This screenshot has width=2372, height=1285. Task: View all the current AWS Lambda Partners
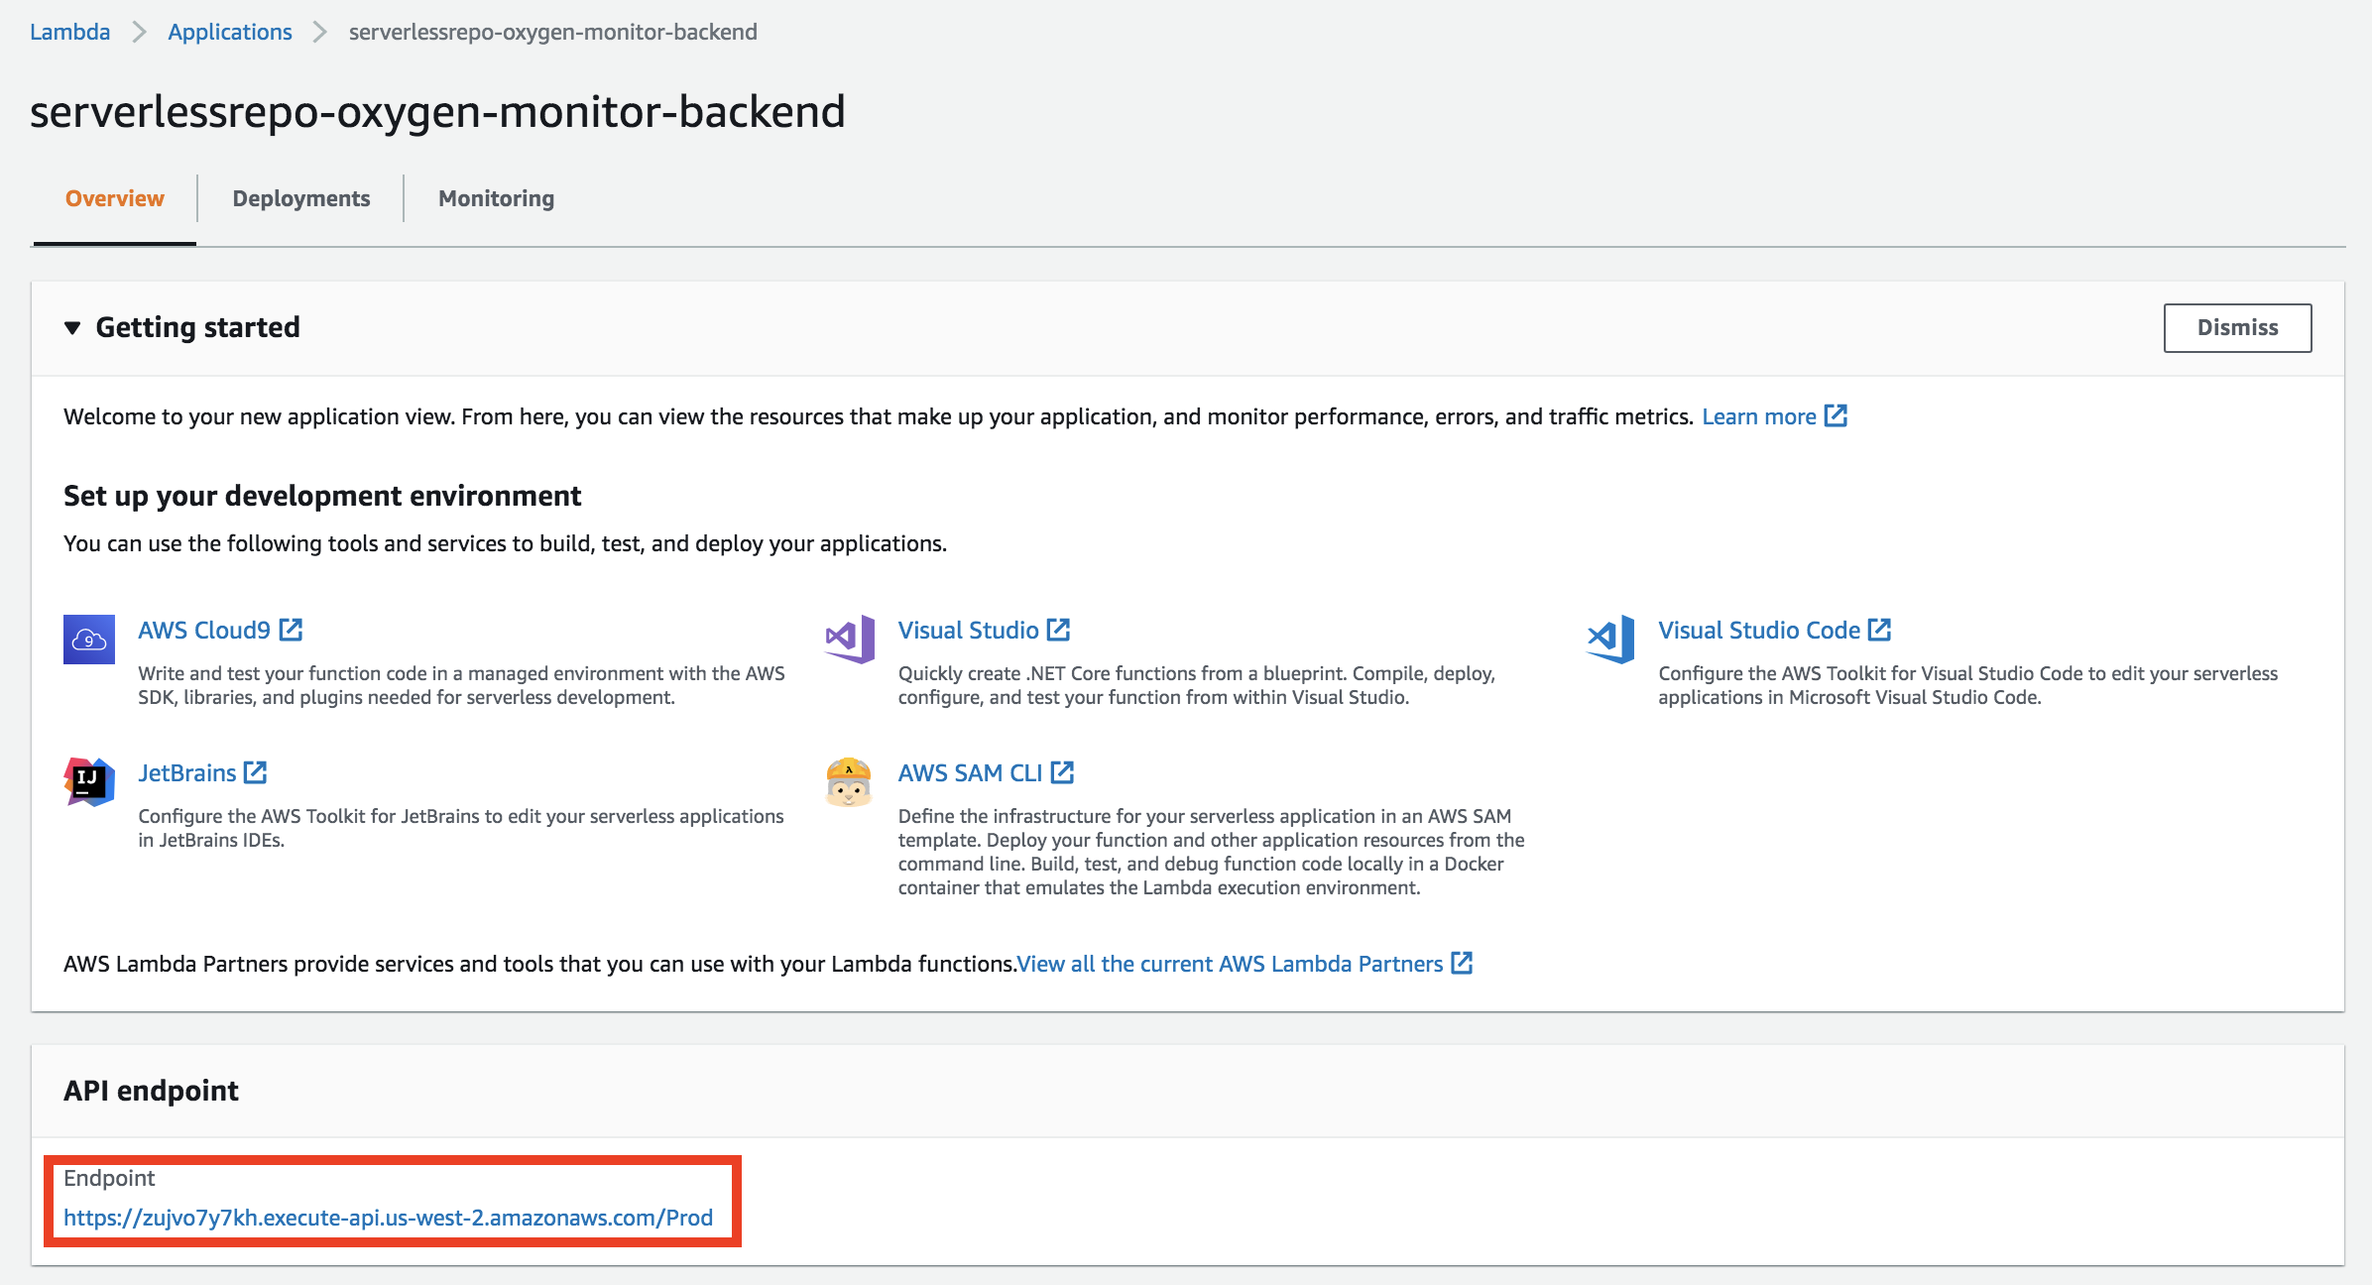pyautogui.click(x=1230, y=964)
